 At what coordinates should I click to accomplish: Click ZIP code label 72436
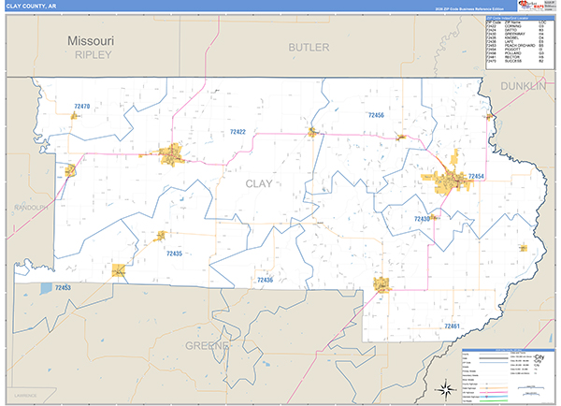point(266,280)
